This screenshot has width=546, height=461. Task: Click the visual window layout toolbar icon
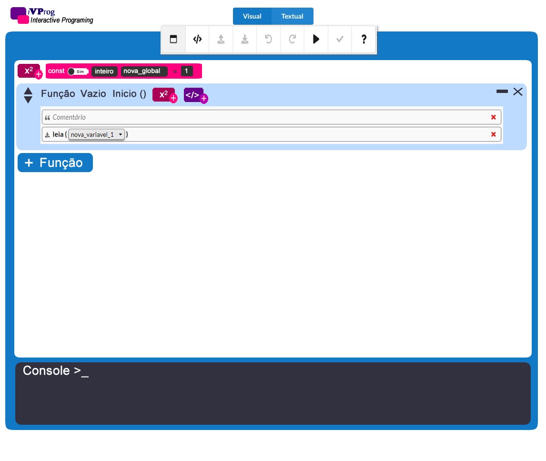click(173, 40)
